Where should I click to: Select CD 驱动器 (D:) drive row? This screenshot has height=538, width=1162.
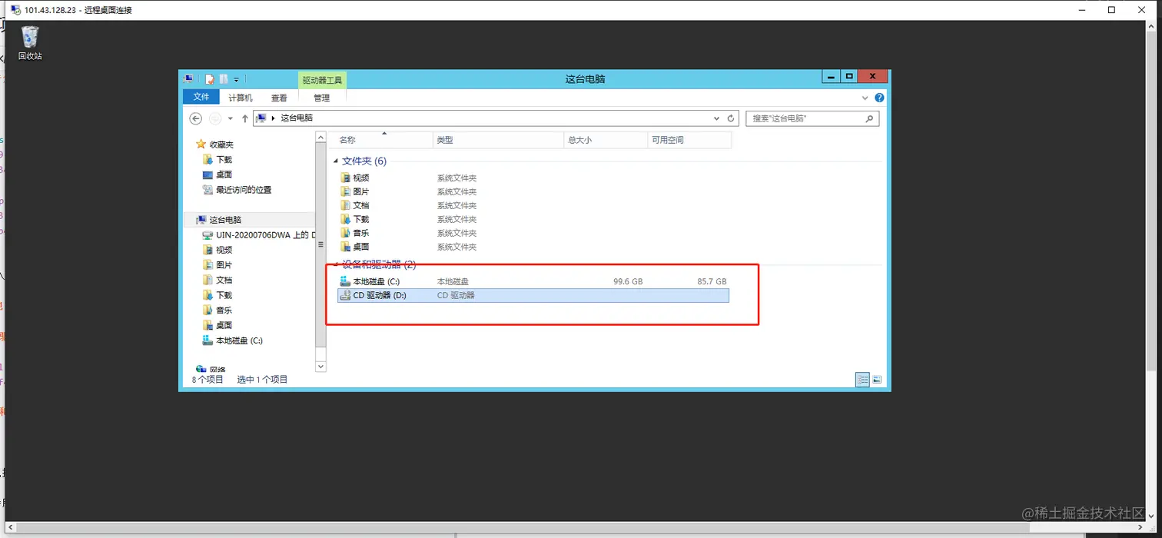point(533,295)
